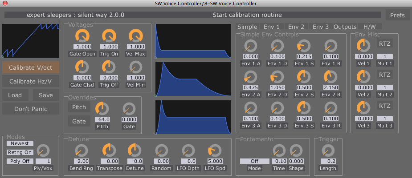Click the Pitch value field showing 64.0

pos(102,119)
